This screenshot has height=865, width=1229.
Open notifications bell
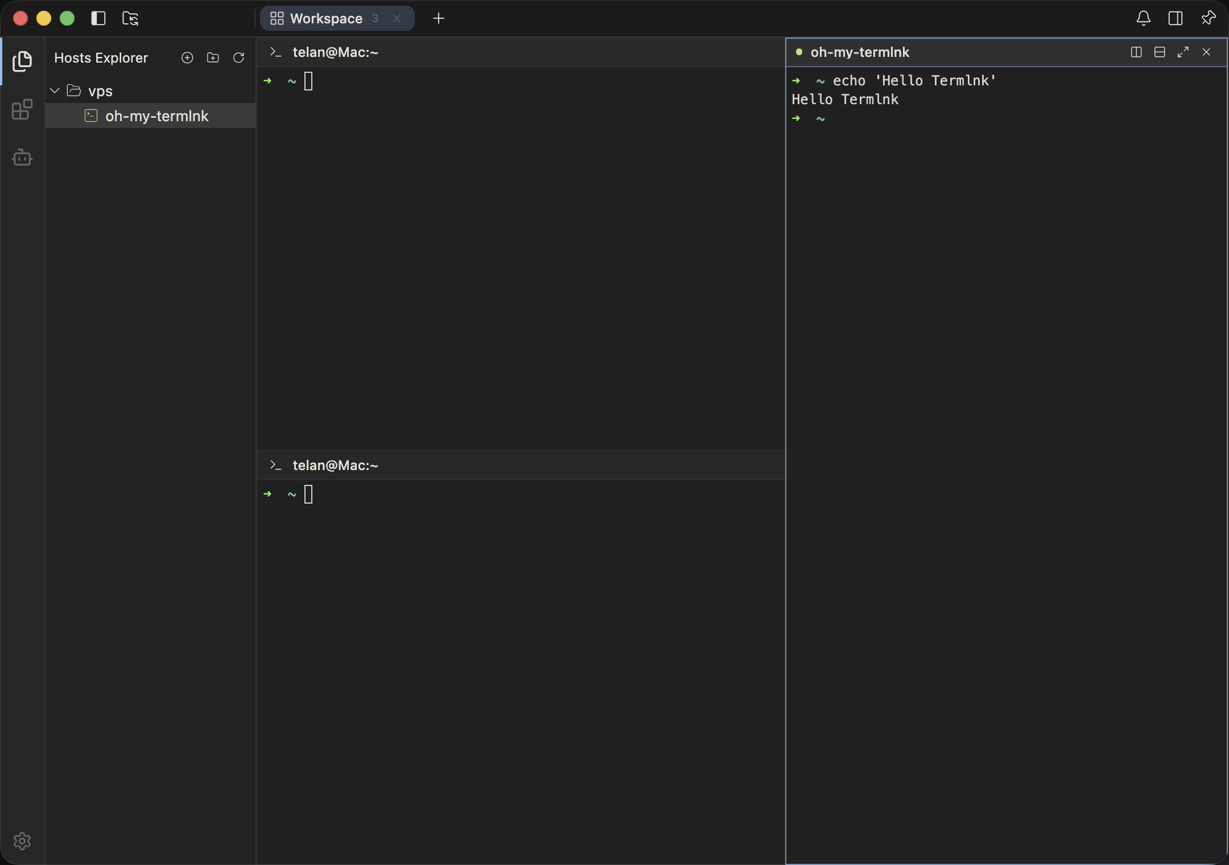[1143, 18]
